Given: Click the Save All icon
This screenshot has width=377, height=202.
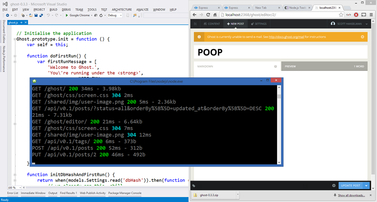Looking at the screenshot, I should (41, 15).
